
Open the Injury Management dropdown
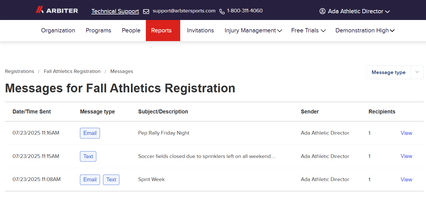(253, 30)
